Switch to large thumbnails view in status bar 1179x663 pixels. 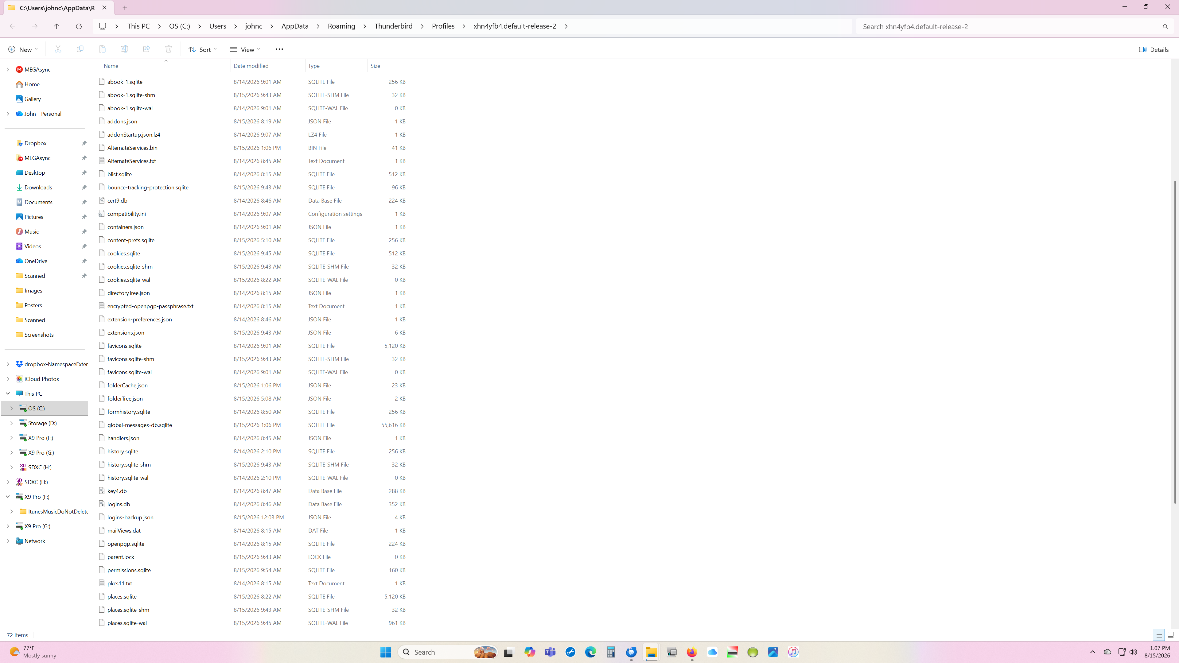click(x=1171, y=635)
